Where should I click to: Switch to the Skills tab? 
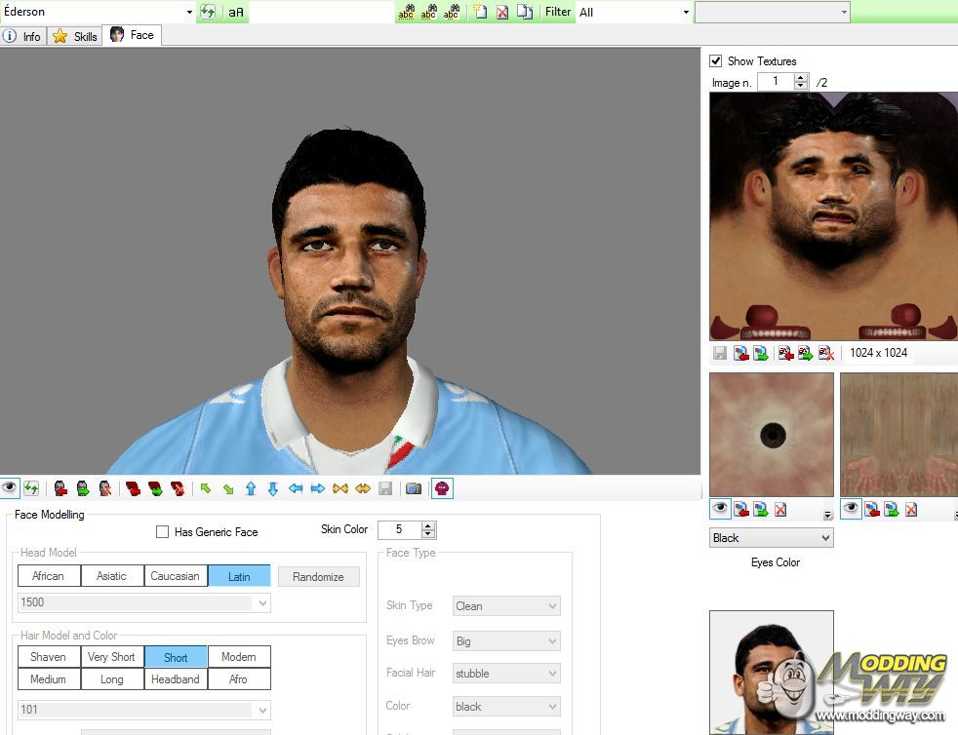(76, 36)
